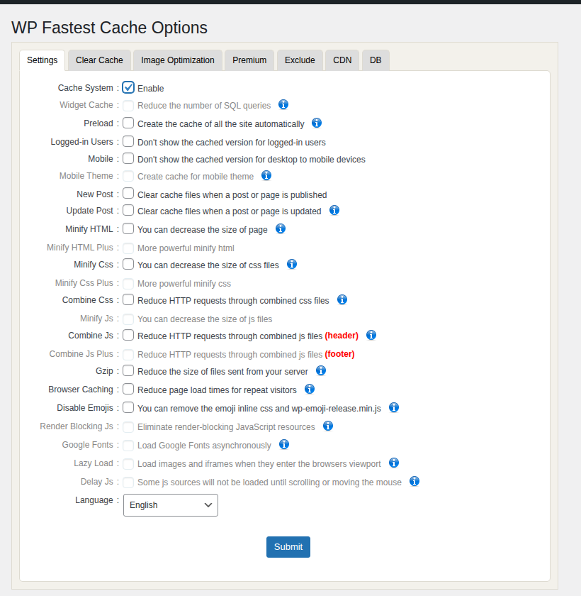Click 'Reduce the size of files sent from your server'
The height and width of the screenshot is (596, 581).
click(222, 371)
